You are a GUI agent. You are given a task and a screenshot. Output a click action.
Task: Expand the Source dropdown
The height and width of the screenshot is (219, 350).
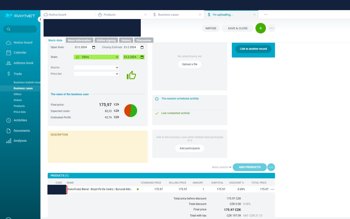click(96, 67)
